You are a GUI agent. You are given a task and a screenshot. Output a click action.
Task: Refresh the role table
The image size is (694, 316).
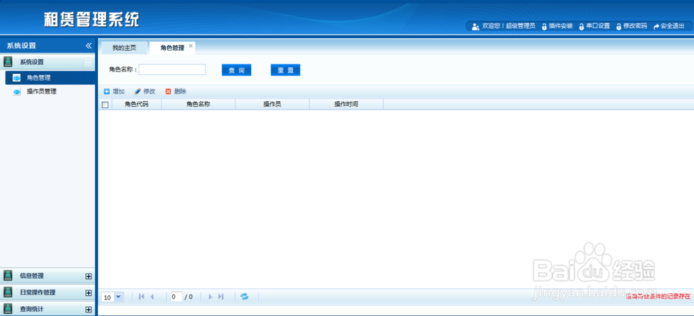point(244,297)
